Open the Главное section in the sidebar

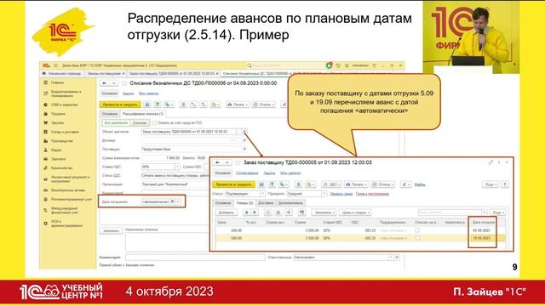click(x=57, y=82)
